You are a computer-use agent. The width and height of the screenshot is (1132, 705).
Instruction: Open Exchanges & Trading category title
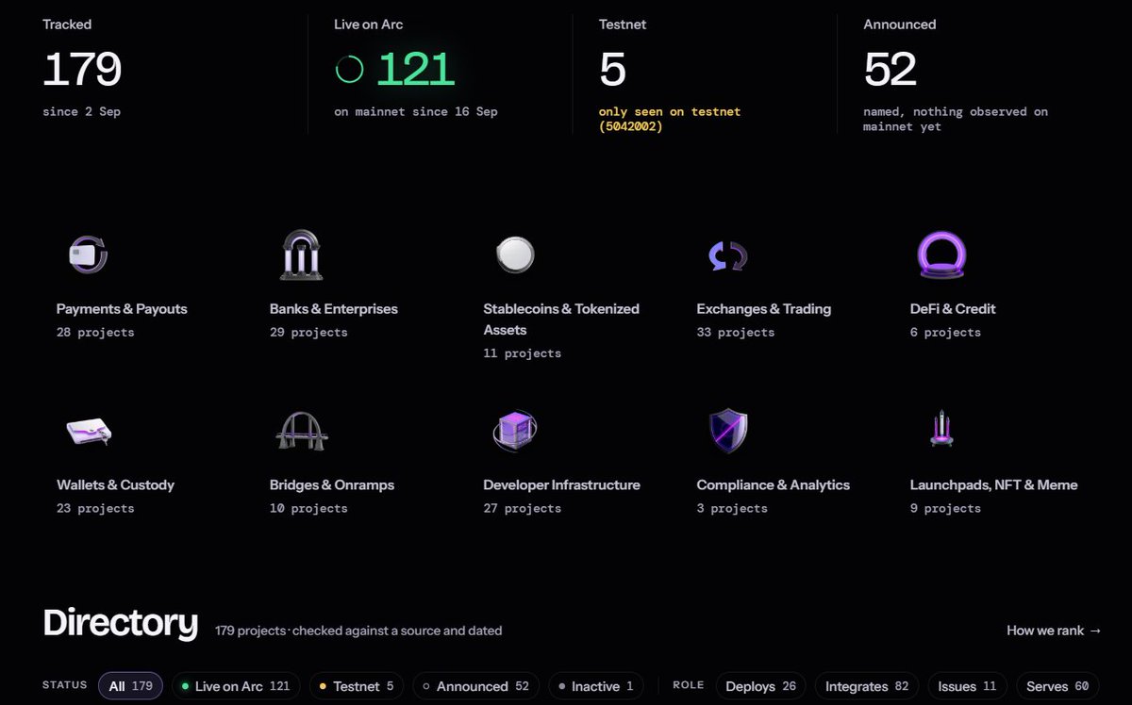tap(764, 309)
